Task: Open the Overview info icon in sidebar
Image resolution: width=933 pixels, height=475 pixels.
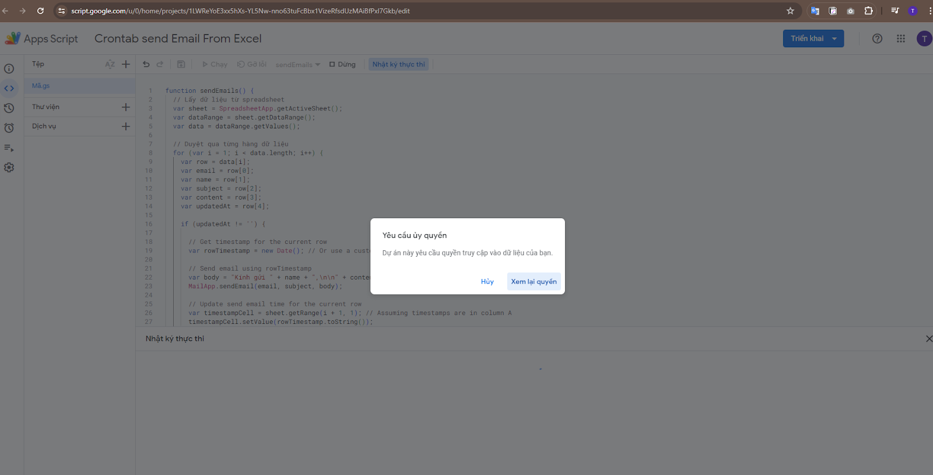Action: tap(9, 69)
